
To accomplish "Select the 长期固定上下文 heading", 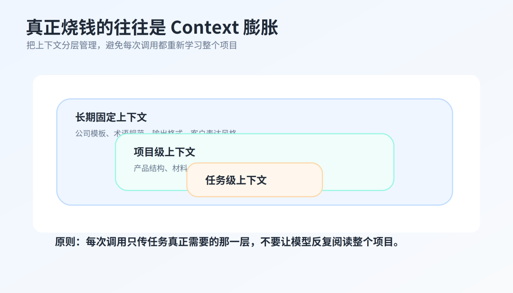I will click(x=111, y=117).
